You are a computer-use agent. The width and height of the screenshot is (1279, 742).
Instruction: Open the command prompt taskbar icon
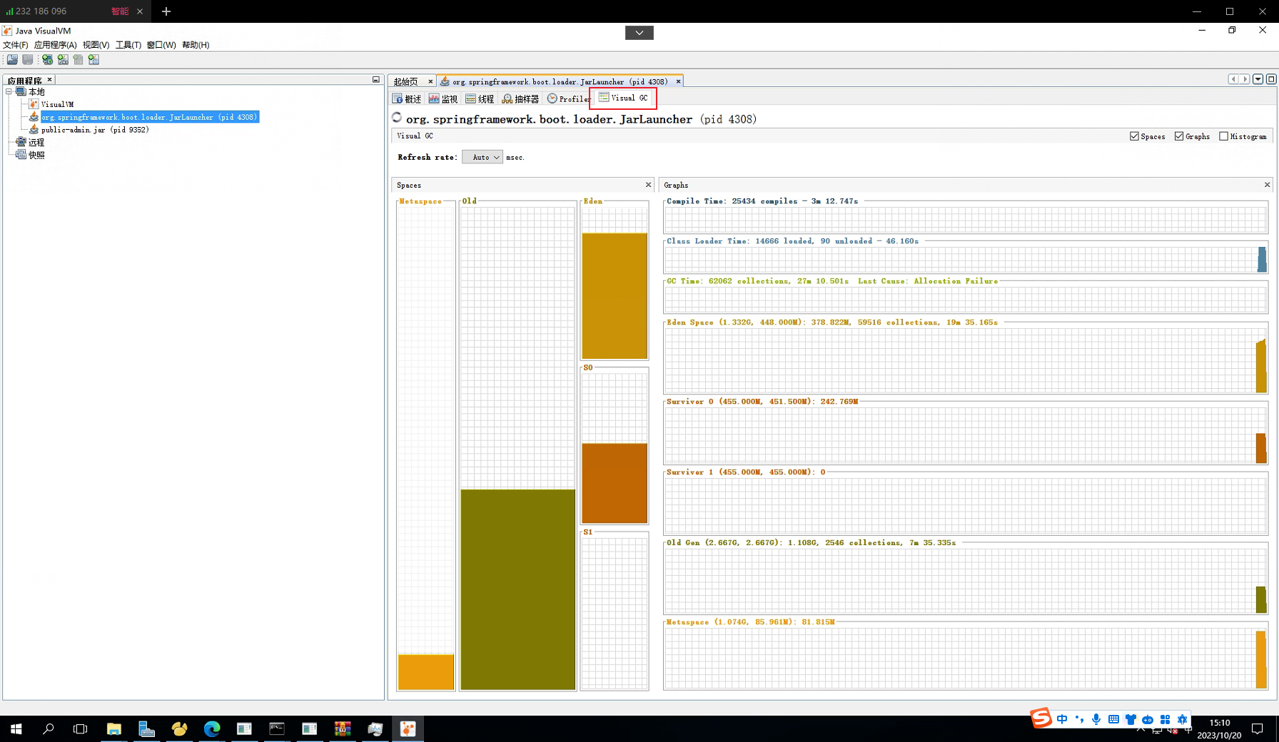277,728
